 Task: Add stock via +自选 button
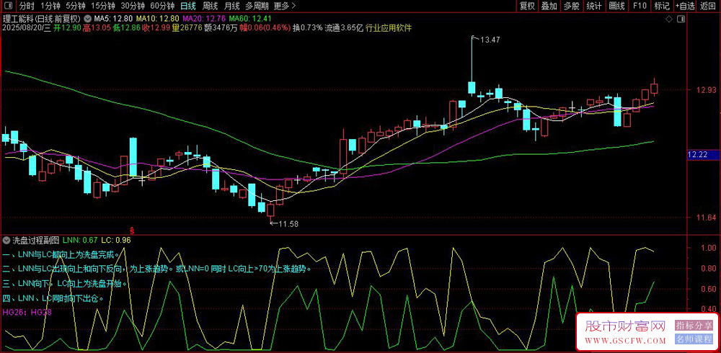click(685, 6)
